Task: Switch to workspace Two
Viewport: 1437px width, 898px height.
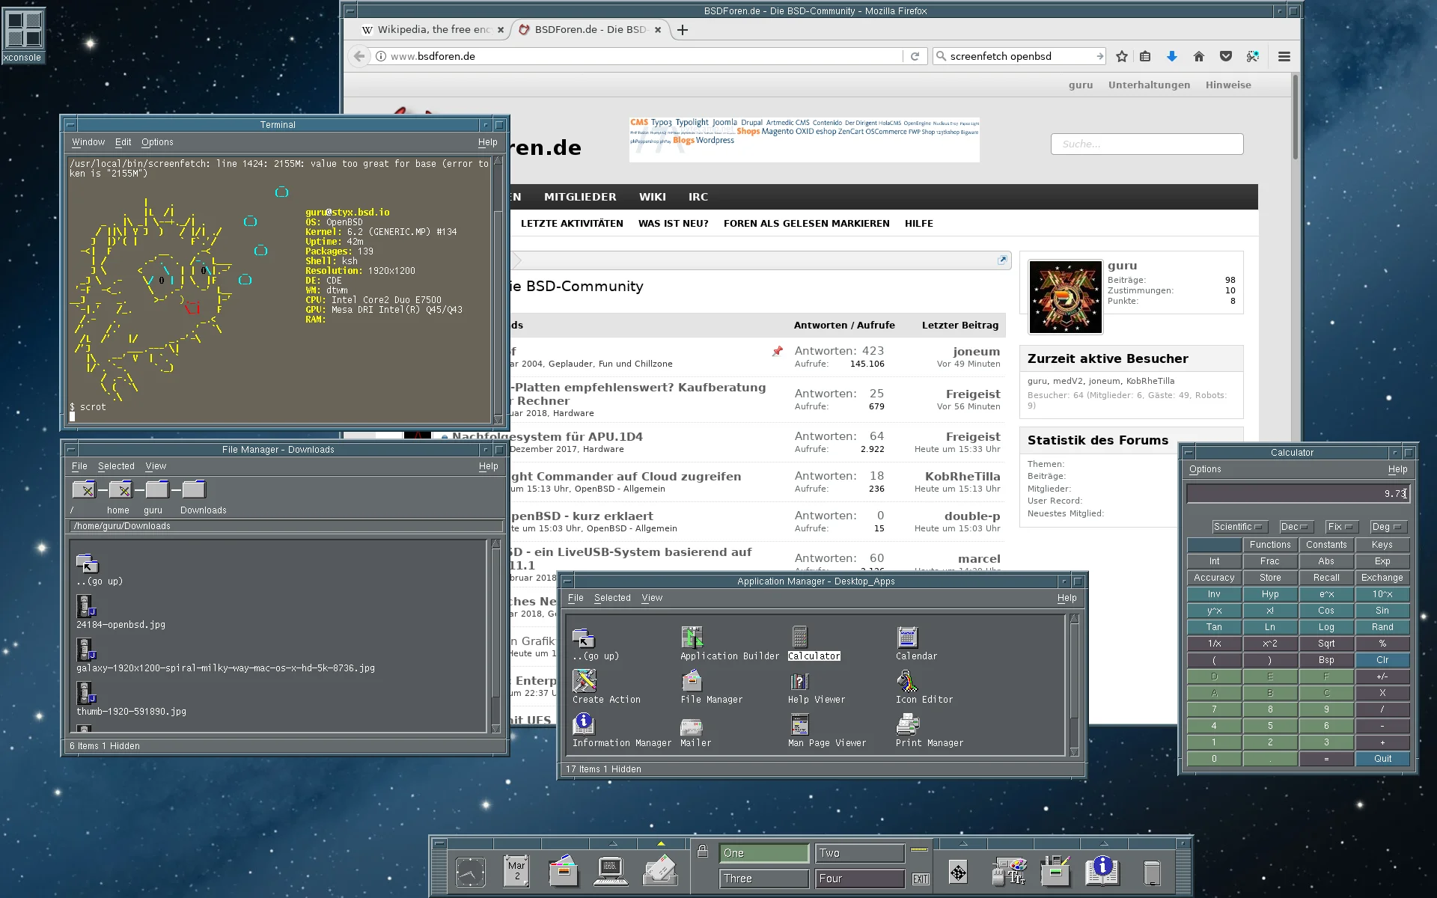Action: coord(860,853)
